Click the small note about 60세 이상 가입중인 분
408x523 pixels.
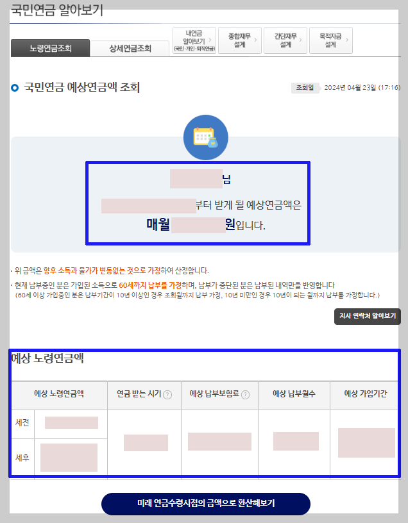tap(198, 295)
